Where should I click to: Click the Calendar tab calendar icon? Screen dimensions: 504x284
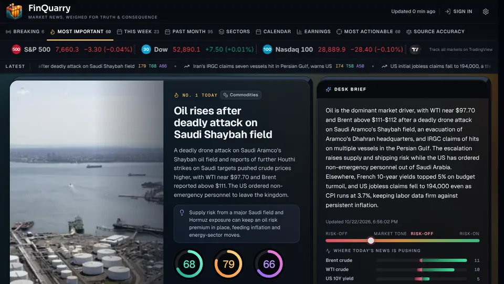click(258, 32)
